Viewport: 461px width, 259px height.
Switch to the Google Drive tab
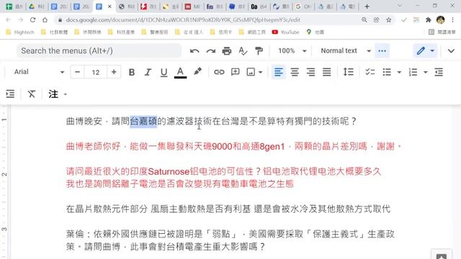coord(37,6)
